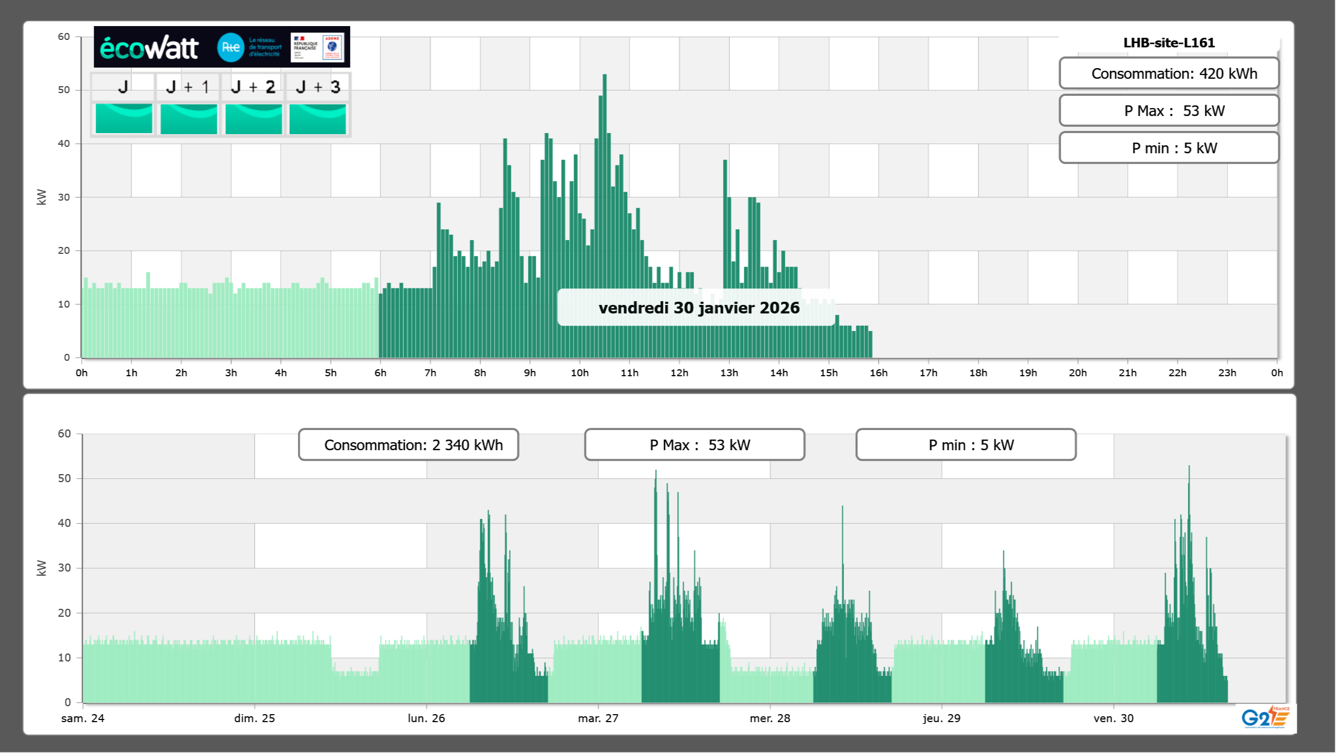Screen dimensions: 1336x753
Task: Click the RTE round logo
Action: coord(231,47)
